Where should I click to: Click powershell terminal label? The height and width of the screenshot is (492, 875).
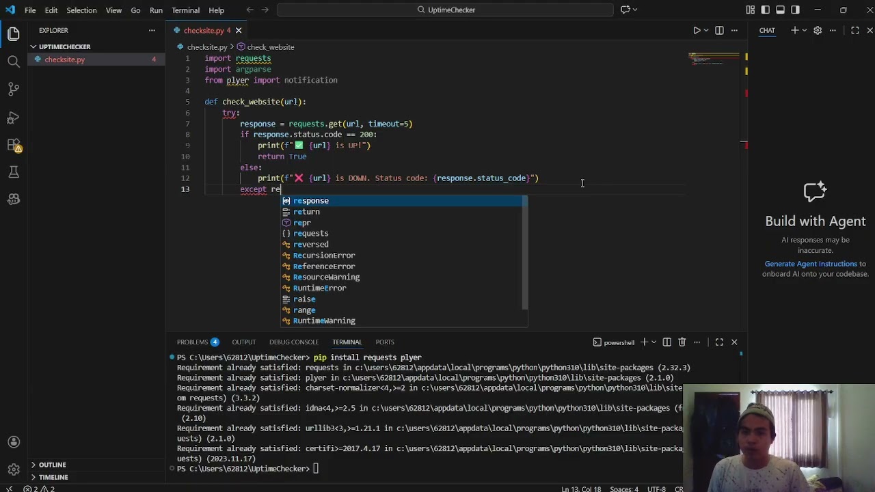tap(614, 342)
